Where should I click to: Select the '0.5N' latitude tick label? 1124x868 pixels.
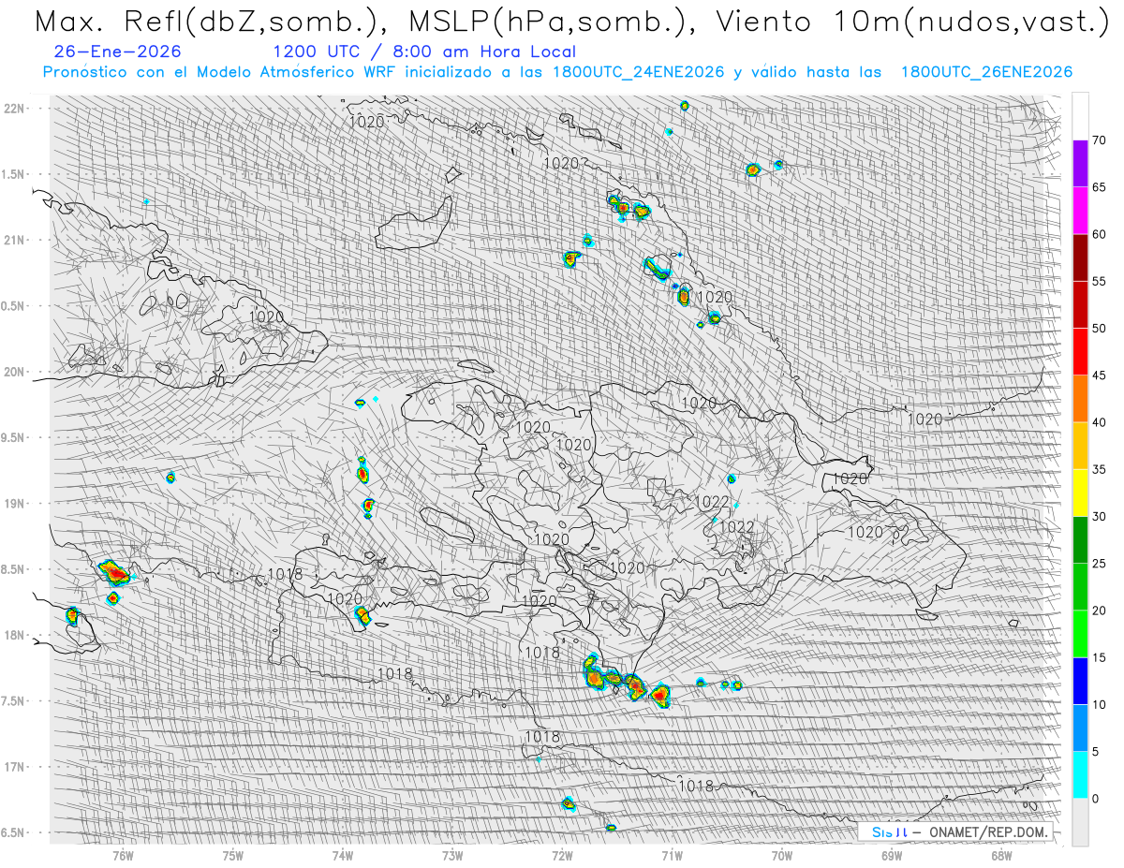pyautogui.click(x=14, y=306)
